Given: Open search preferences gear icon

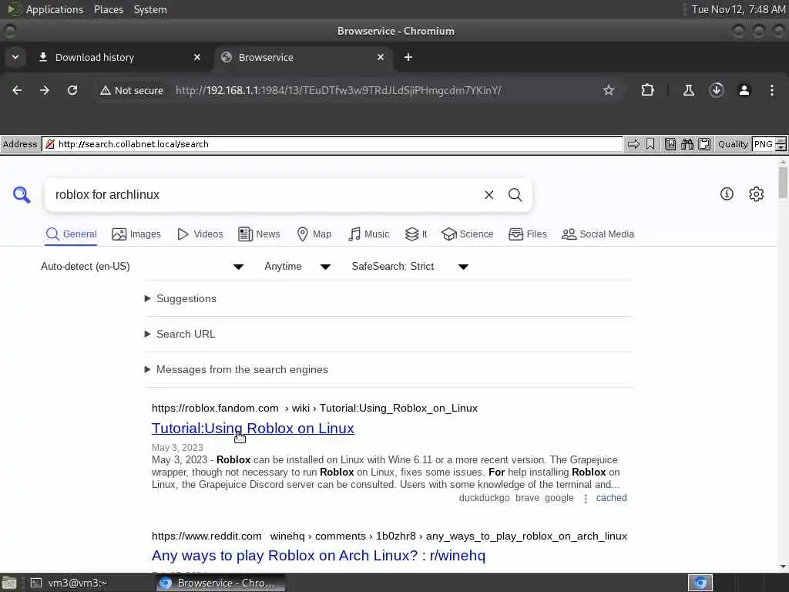Looking at the screenshot, I should click(x=756, y=193).
